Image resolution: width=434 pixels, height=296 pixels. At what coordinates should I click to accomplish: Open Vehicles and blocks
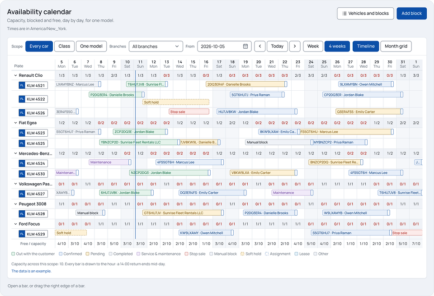(365, 13)
